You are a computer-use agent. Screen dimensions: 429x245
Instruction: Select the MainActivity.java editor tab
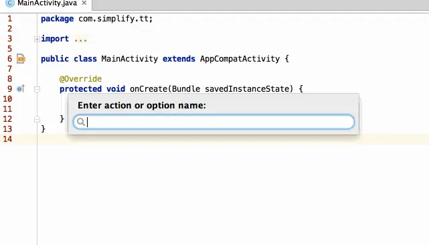(x=46, y=3)
